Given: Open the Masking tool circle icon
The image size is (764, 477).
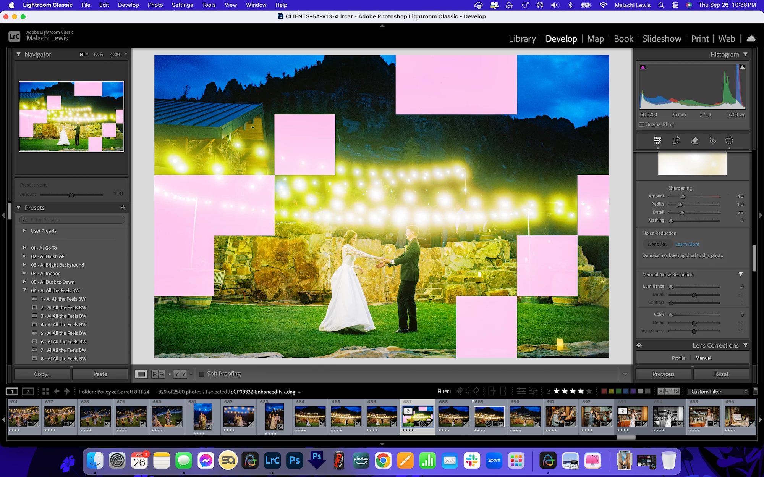Looking at the screenshot, I should click(x=729, y=141).
